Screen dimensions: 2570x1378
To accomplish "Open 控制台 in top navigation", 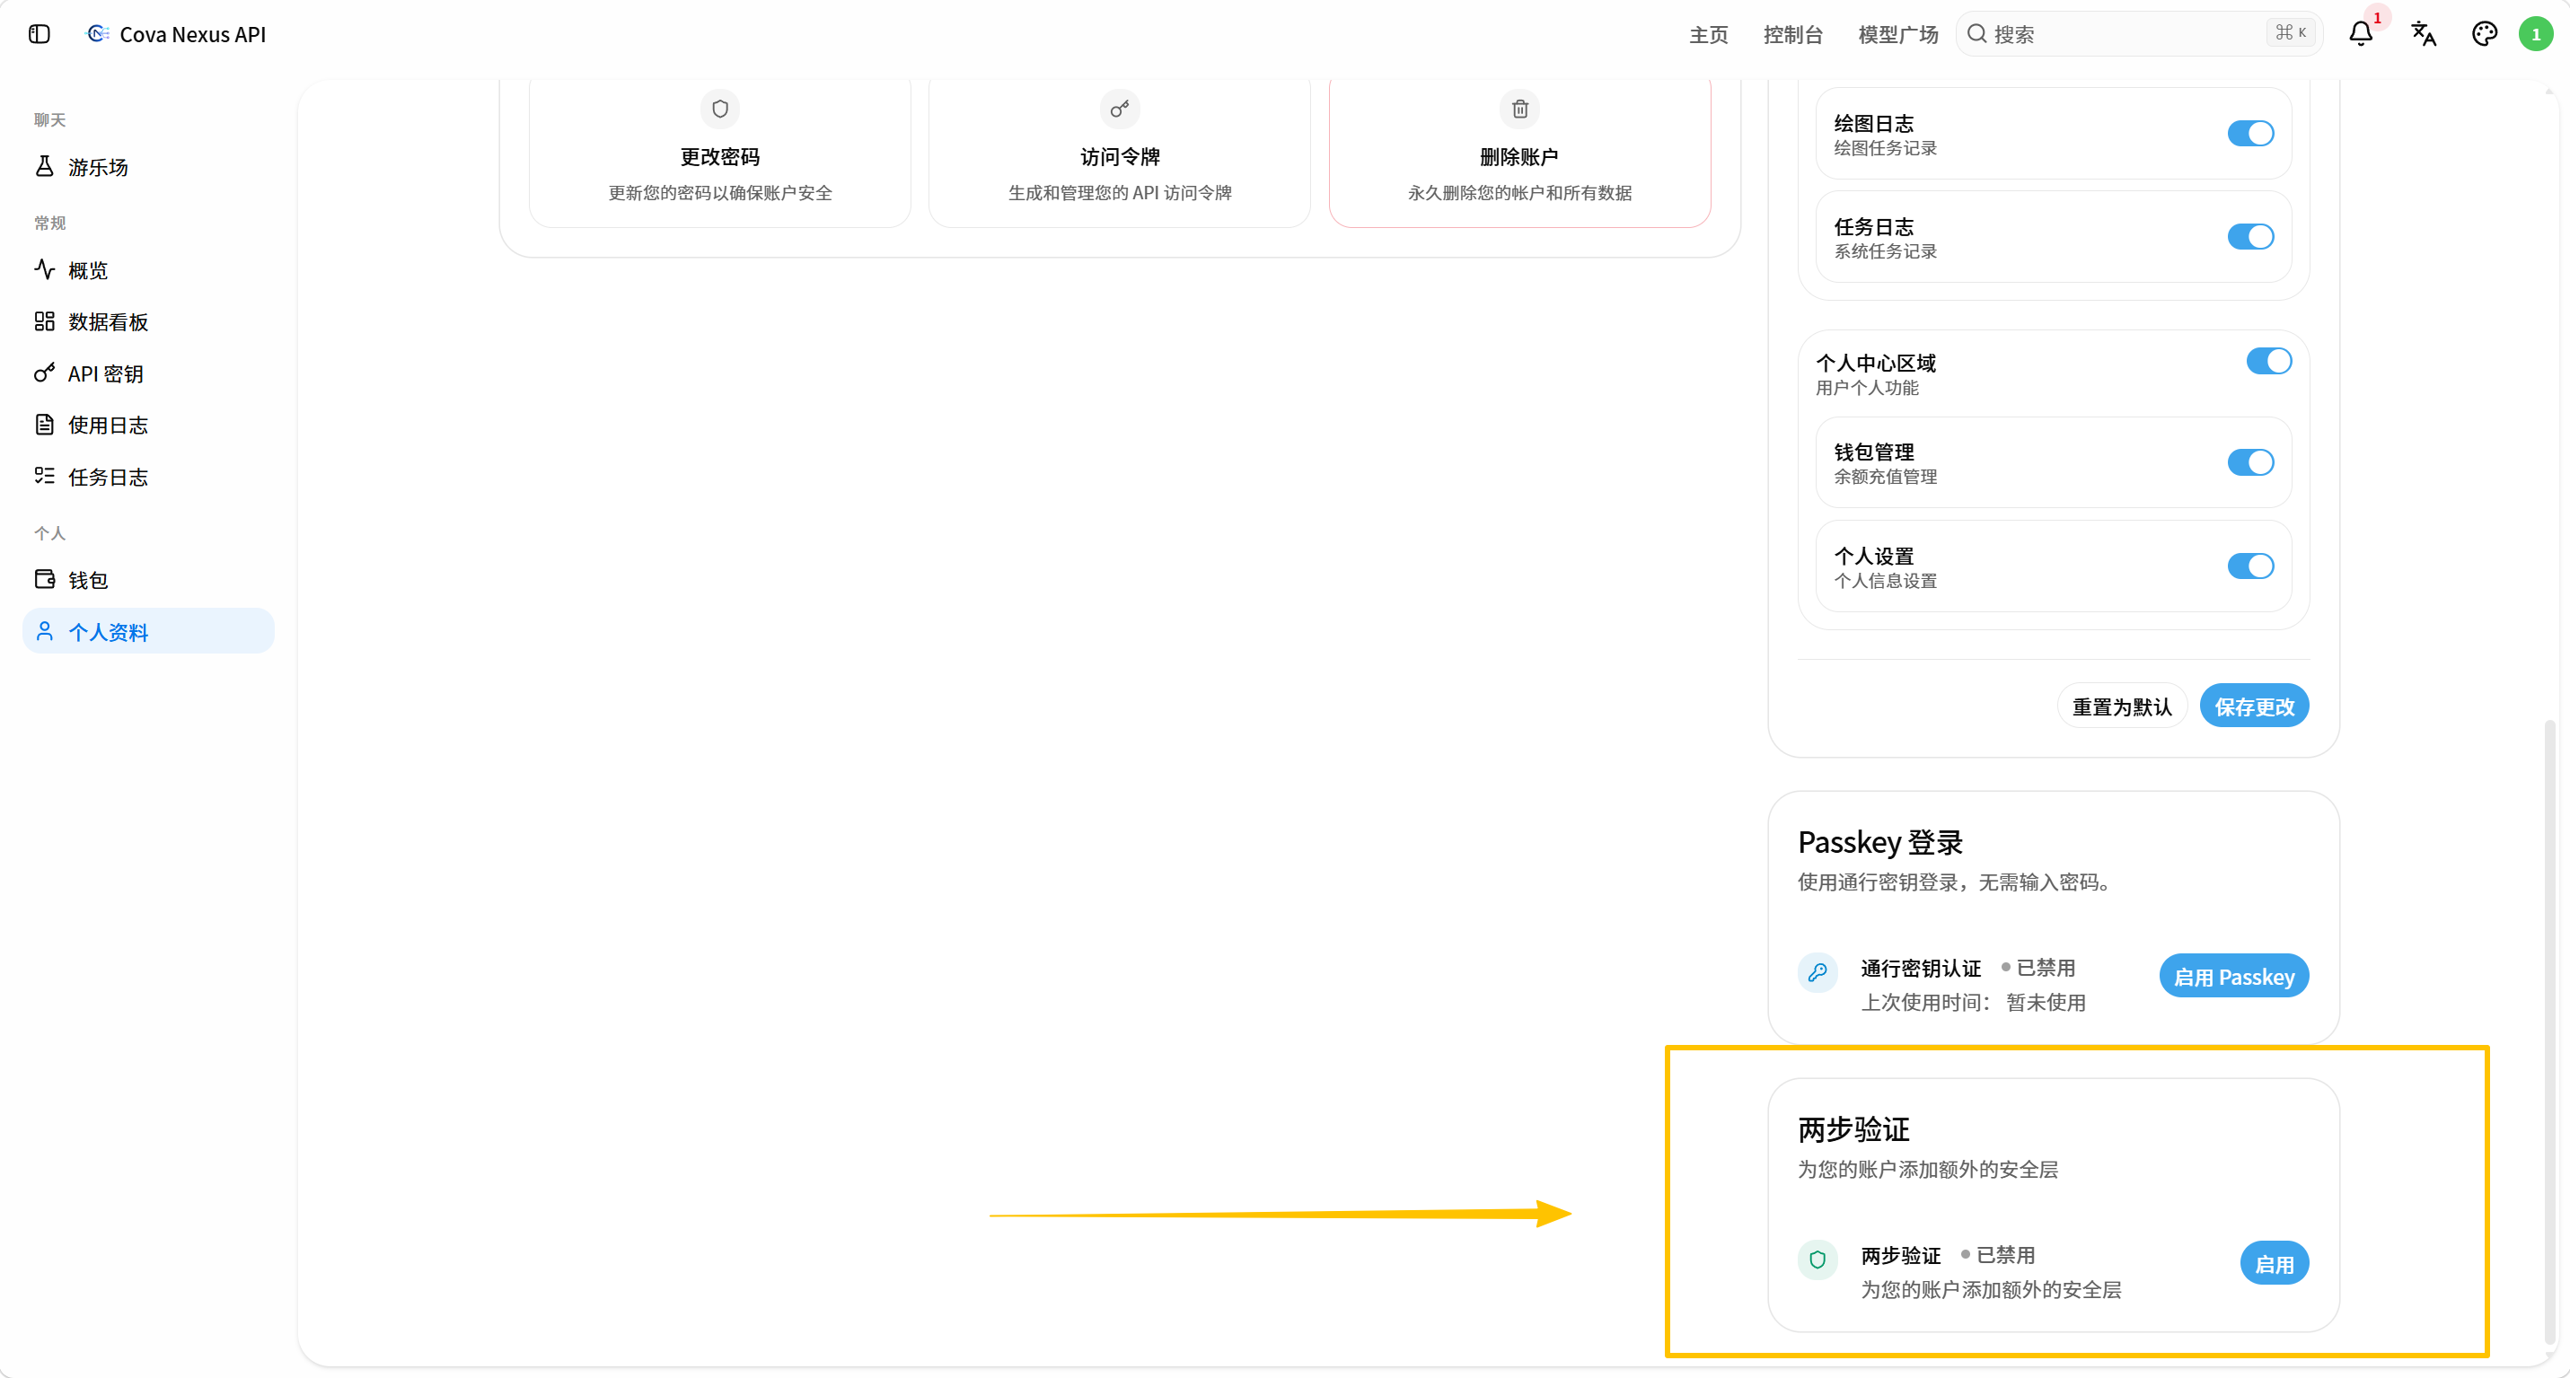I will (x=1791, y=34).
